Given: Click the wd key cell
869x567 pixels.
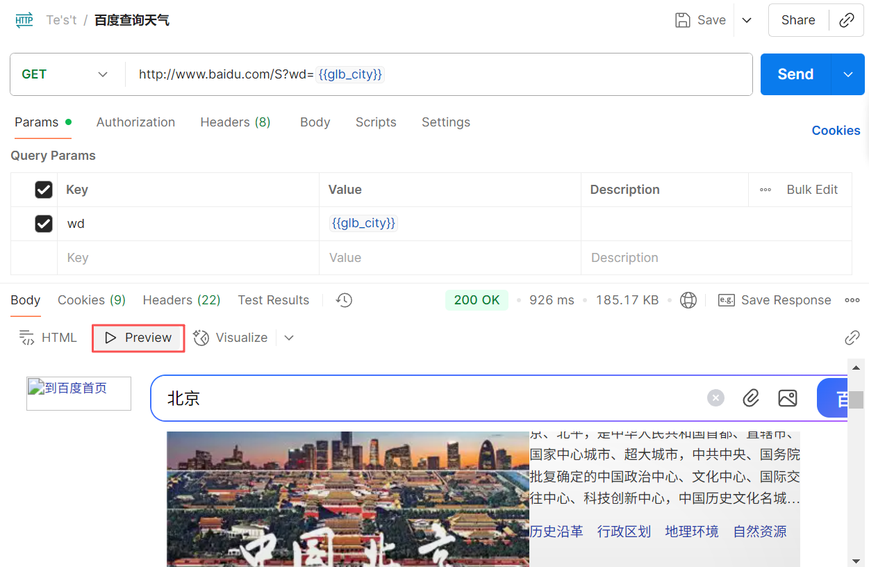Looking at the screenshot, I should click(188, 224).
